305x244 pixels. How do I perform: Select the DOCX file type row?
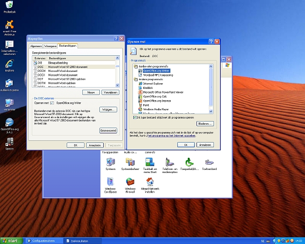(74, 75)
